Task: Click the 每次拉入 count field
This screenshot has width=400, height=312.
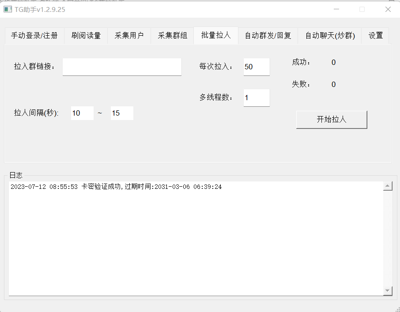Action: tap(256, 67)
